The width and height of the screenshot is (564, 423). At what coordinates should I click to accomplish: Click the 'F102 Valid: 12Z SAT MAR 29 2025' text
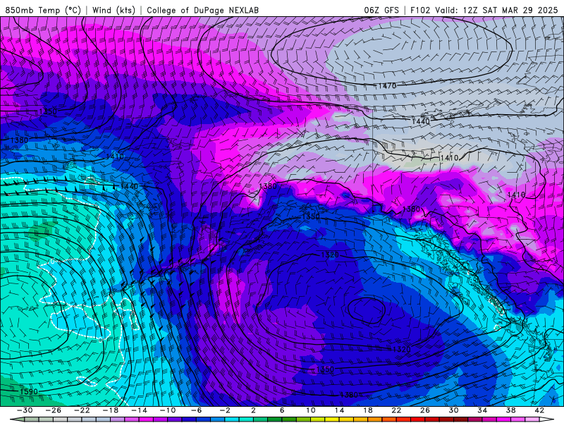tap(484, 10)
